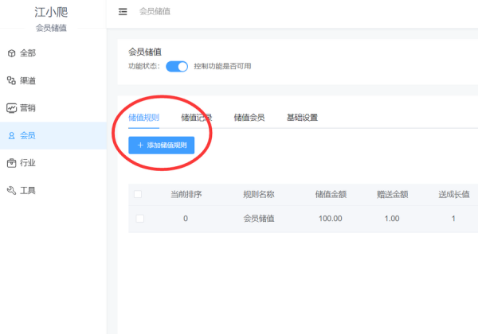Screen dimensions: 478x334
Task: Click the cube icon beside 全部
Action: [12, 53]
